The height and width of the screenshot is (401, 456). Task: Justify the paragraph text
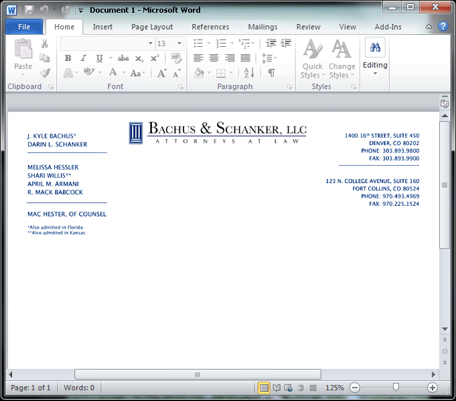(246, 57)
